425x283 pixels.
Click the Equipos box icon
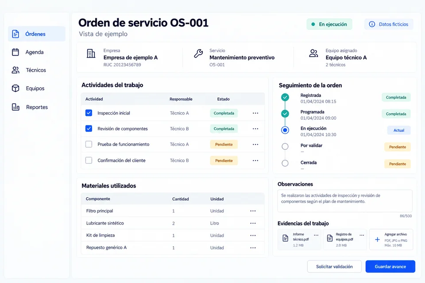pos(15,88)
